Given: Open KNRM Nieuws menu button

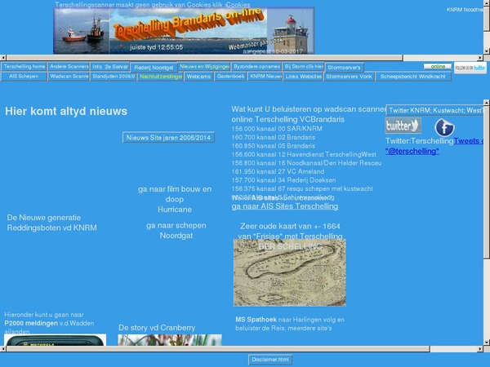Looking at the screenshot, I should click(x=265, y=77).
